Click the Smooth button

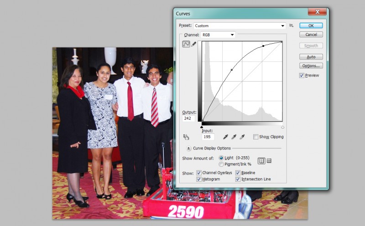[x=311, y=46]
